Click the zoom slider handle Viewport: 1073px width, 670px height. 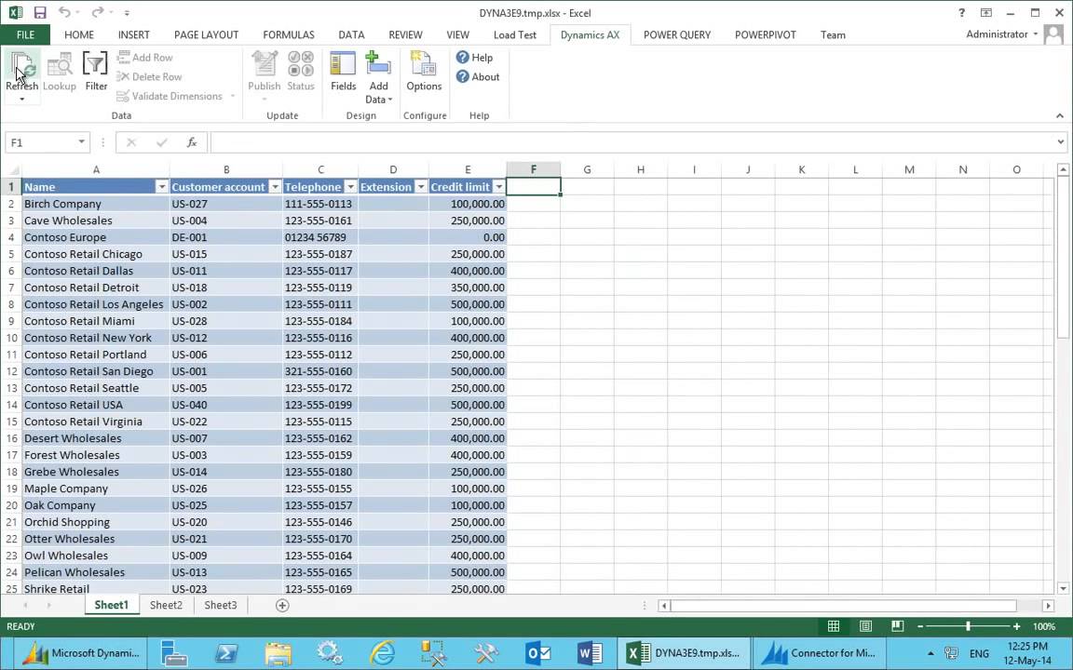[x=968, y=626]
